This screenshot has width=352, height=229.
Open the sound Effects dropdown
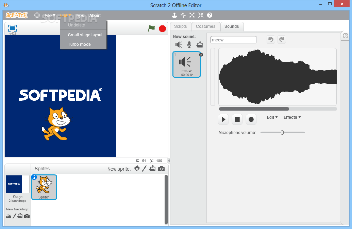[x=292, y=117]
